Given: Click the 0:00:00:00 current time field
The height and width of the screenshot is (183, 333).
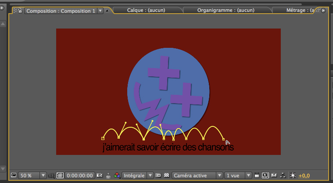Looking at the screenshot, I should 80,176.
